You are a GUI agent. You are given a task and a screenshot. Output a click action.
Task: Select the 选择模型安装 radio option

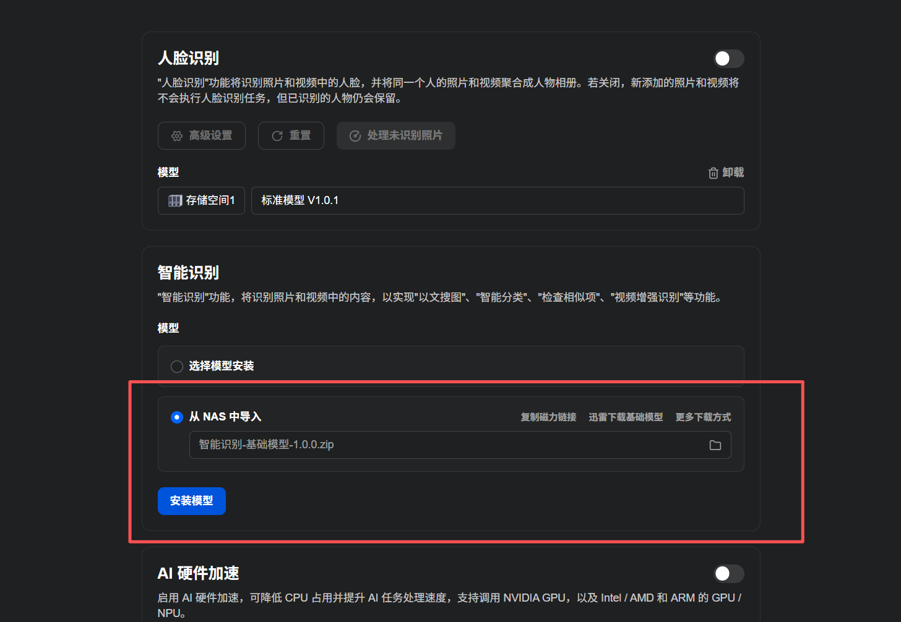(x=177, y=367)
